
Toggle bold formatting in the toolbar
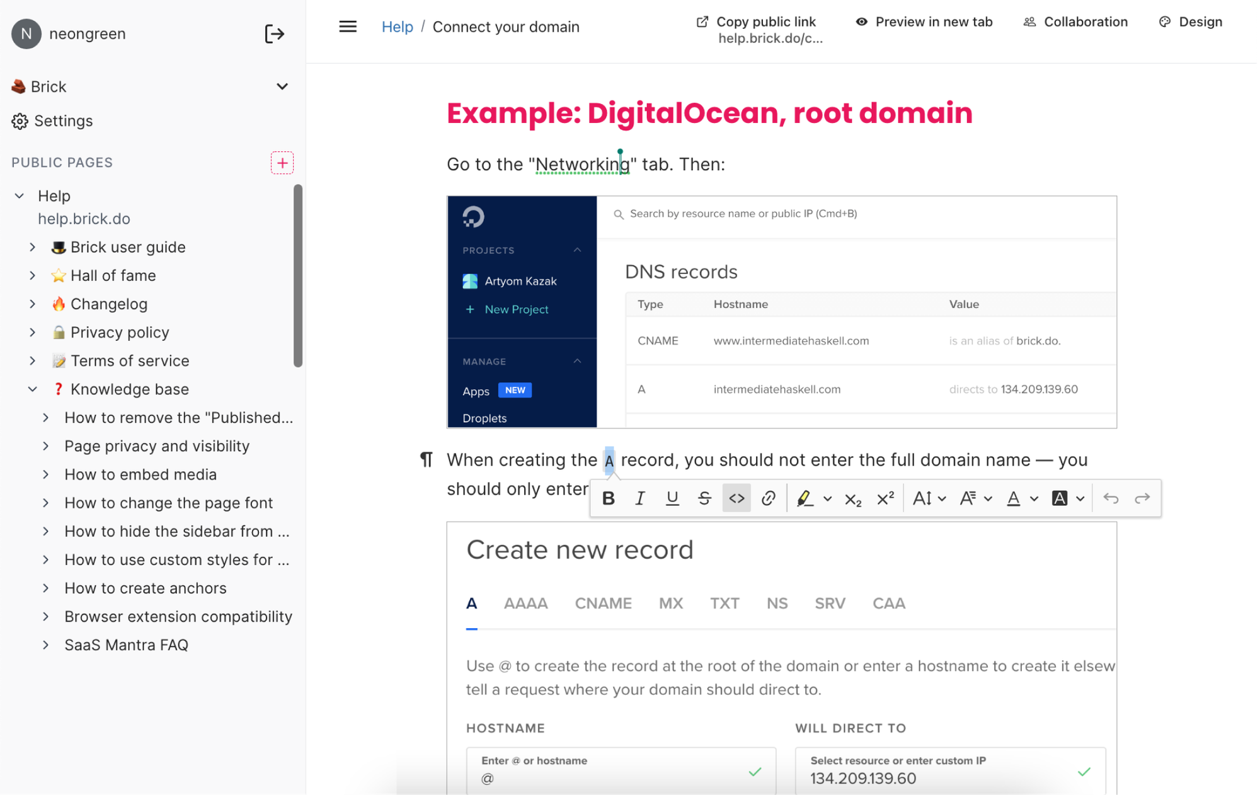[608, 498]
